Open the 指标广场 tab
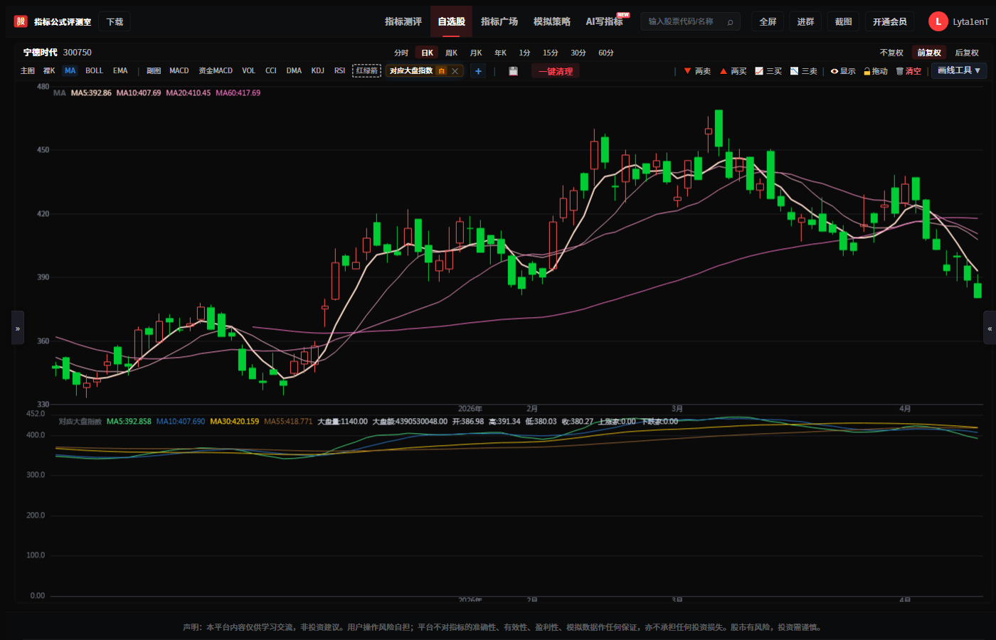The height and width of the screenshot is (640, 996). pos(499,22)
